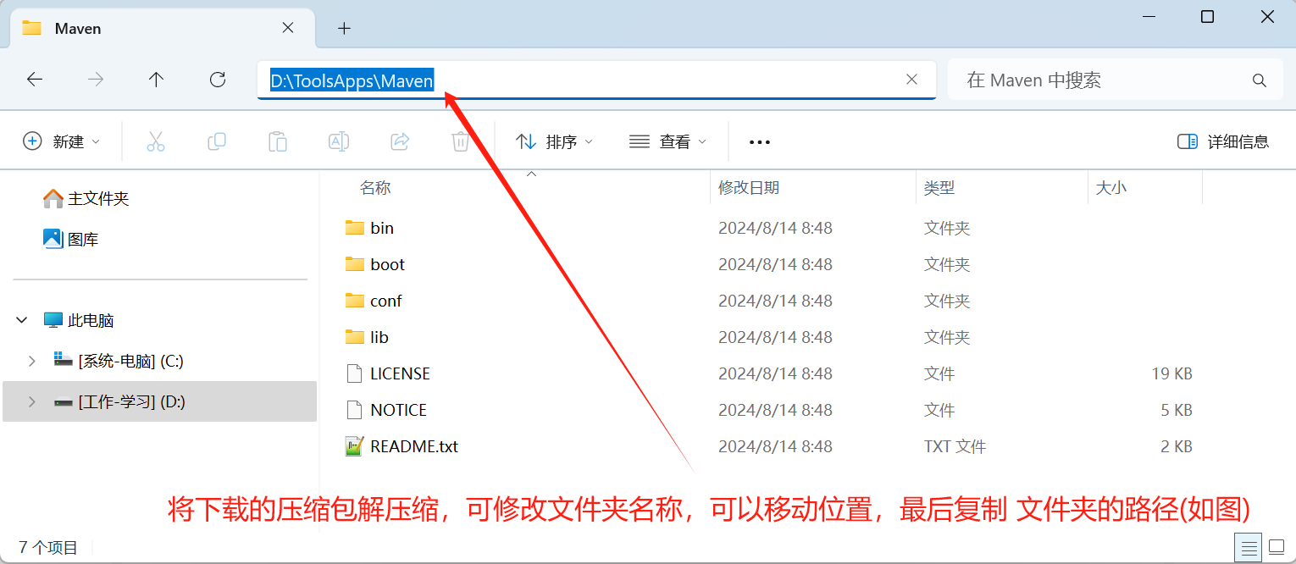Click the 7 个项目 status text
The height and width of the screenshot is (564, 1296).
pyautogui.click(x=48, y=547)
